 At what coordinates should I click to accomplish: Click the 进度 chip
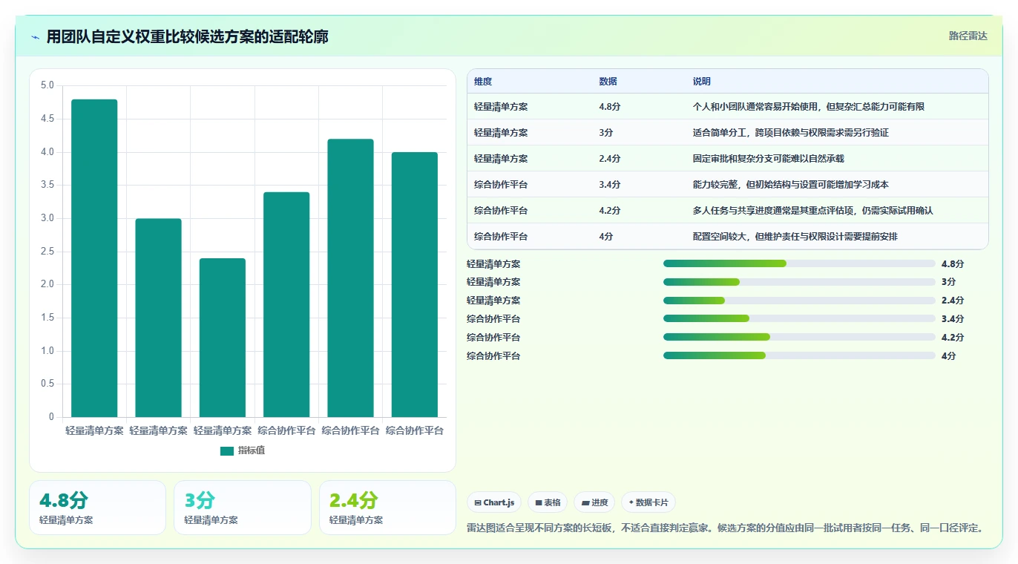click(x=594, y=502)
